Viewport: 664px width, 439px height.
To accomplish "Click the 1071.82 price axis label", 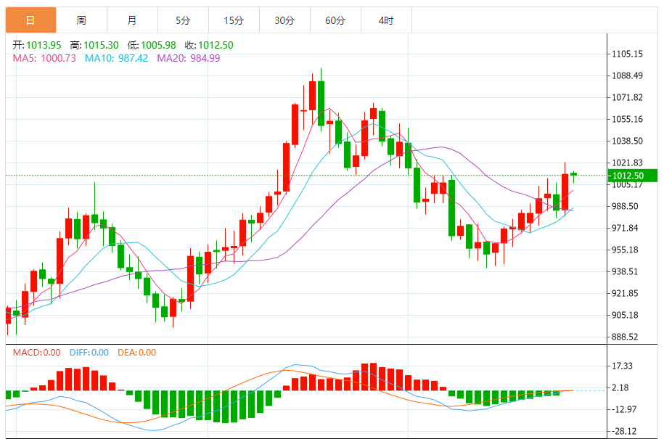I will point(627,97).
